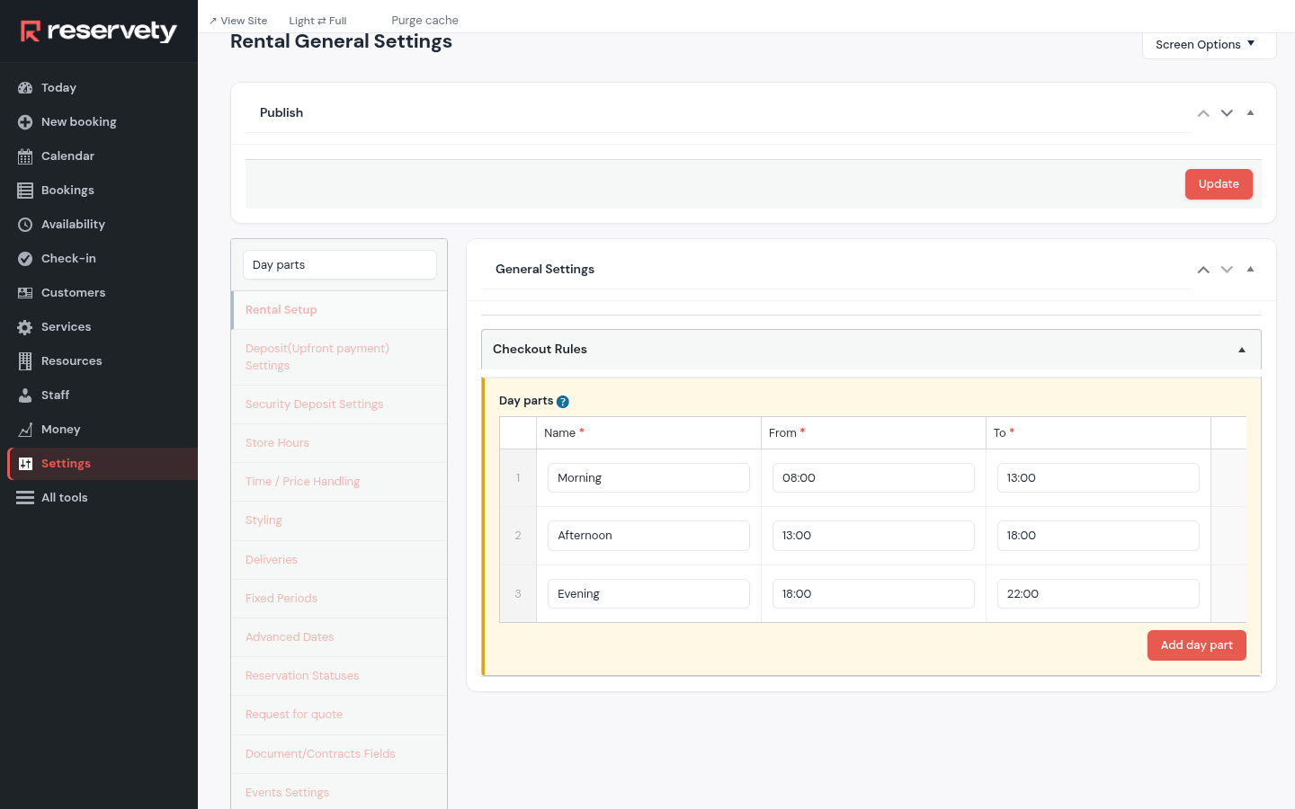
Task: Click the Today dashboard icon
Action: (x=25, y=88)
